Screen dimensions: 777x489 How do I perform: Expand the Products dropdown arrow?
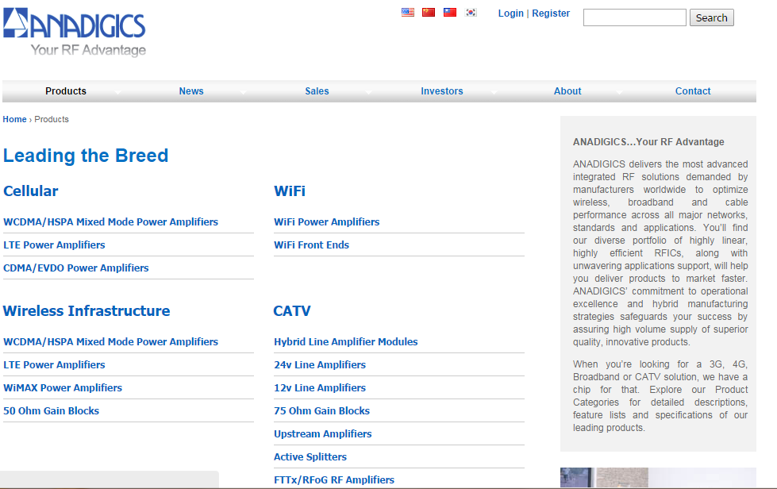117,92
